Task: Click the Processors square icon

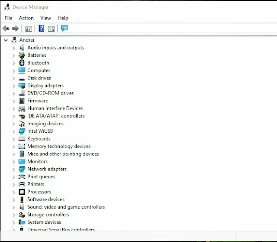Action: (x=22, y=192)
